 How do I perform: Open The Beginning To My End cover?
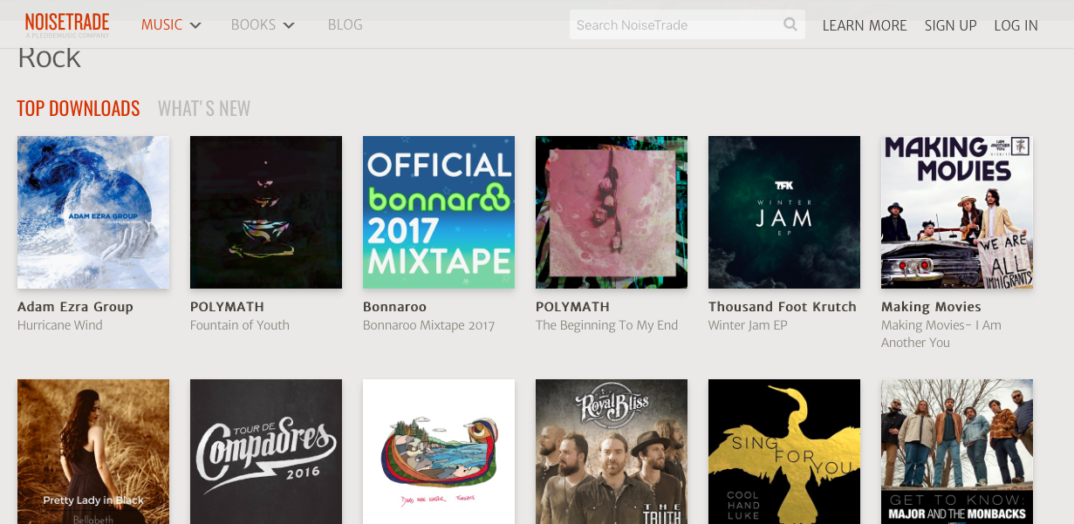(612, 212)
